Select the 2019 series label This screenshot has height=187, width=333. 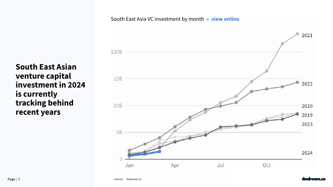point(307,115)
